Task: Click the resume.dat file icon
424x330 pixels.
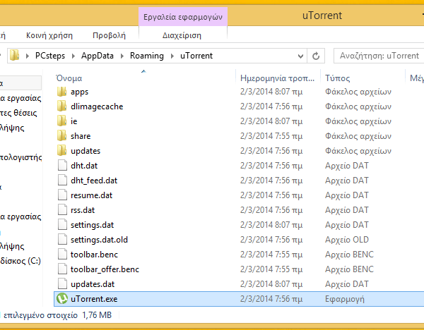Action: (62, 195)
